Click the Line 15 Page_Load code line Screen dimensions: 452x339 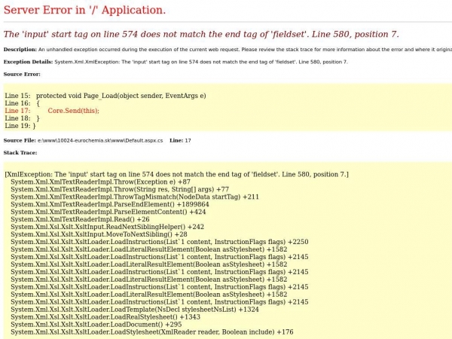[105, 96]
